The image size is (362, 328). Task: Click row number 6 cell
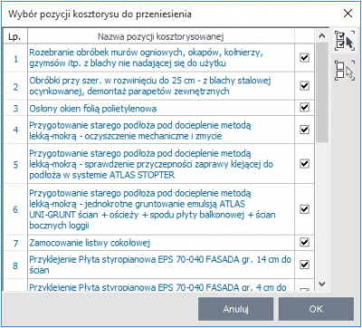[15, 209]
